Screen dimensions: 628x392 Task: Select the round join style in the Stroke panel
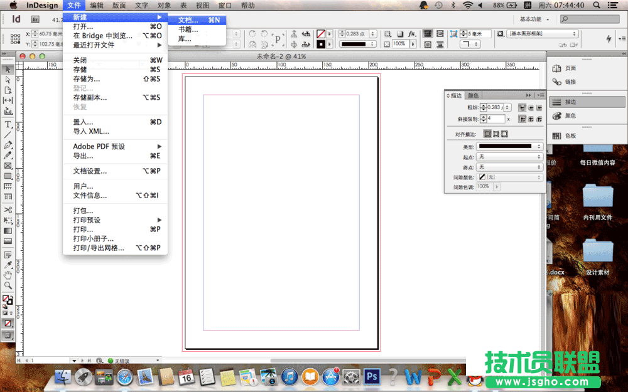[x=529, y=119]
